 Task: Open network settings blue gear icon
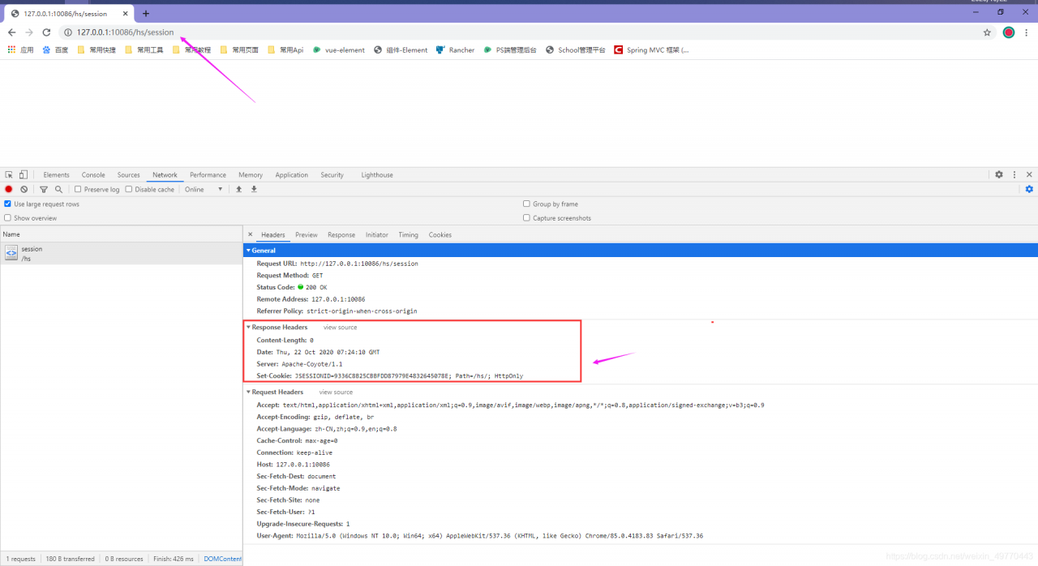(1029, 189)
